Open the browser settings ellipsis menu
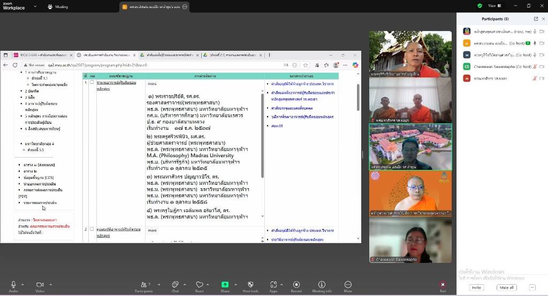Image resolution: width=548 pixels, height=296 pixels. [345, 65]
